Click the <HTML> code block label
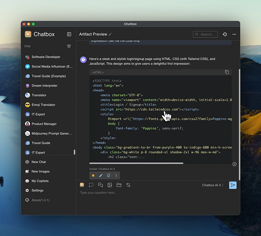Screen dimensions: 261x236 point(98,72)
